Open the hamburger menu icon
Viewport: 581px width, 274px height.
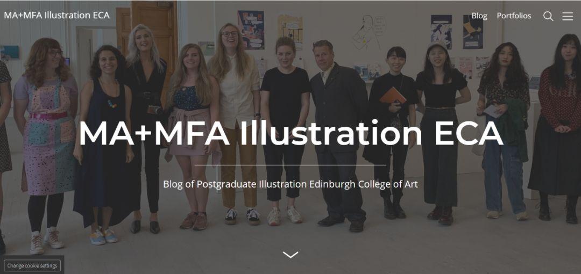coord(568,16)
